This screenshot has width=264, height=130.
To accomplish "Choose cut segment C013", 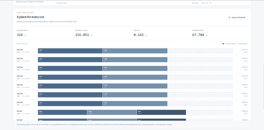I will click(70, 77).
